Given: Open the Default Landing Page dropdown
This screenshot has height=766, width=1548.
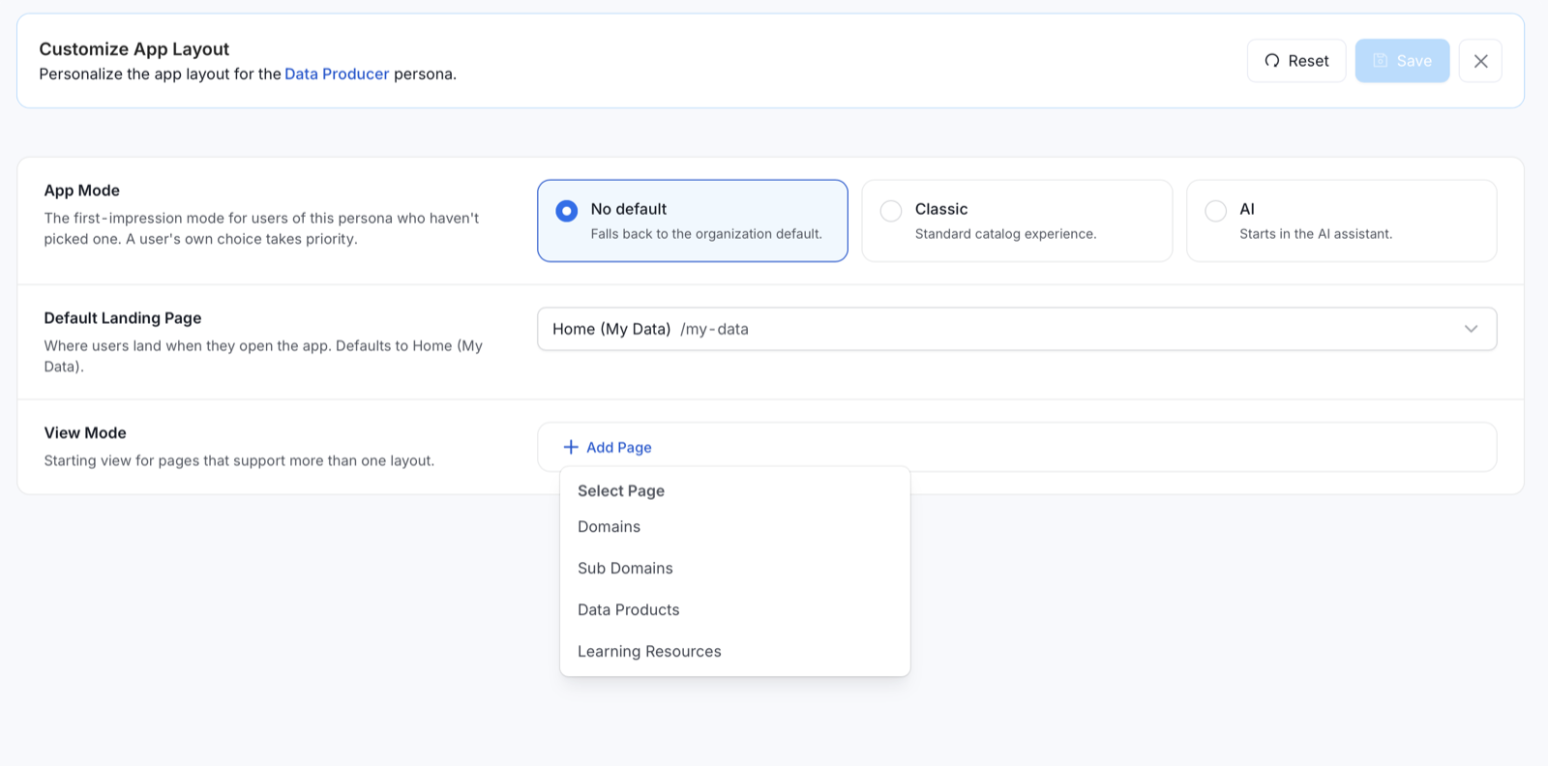Looking at the screenshot, I should point(1017,329).
